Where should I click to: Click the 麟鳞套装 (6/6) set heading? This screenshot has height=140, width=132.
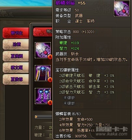68,114
